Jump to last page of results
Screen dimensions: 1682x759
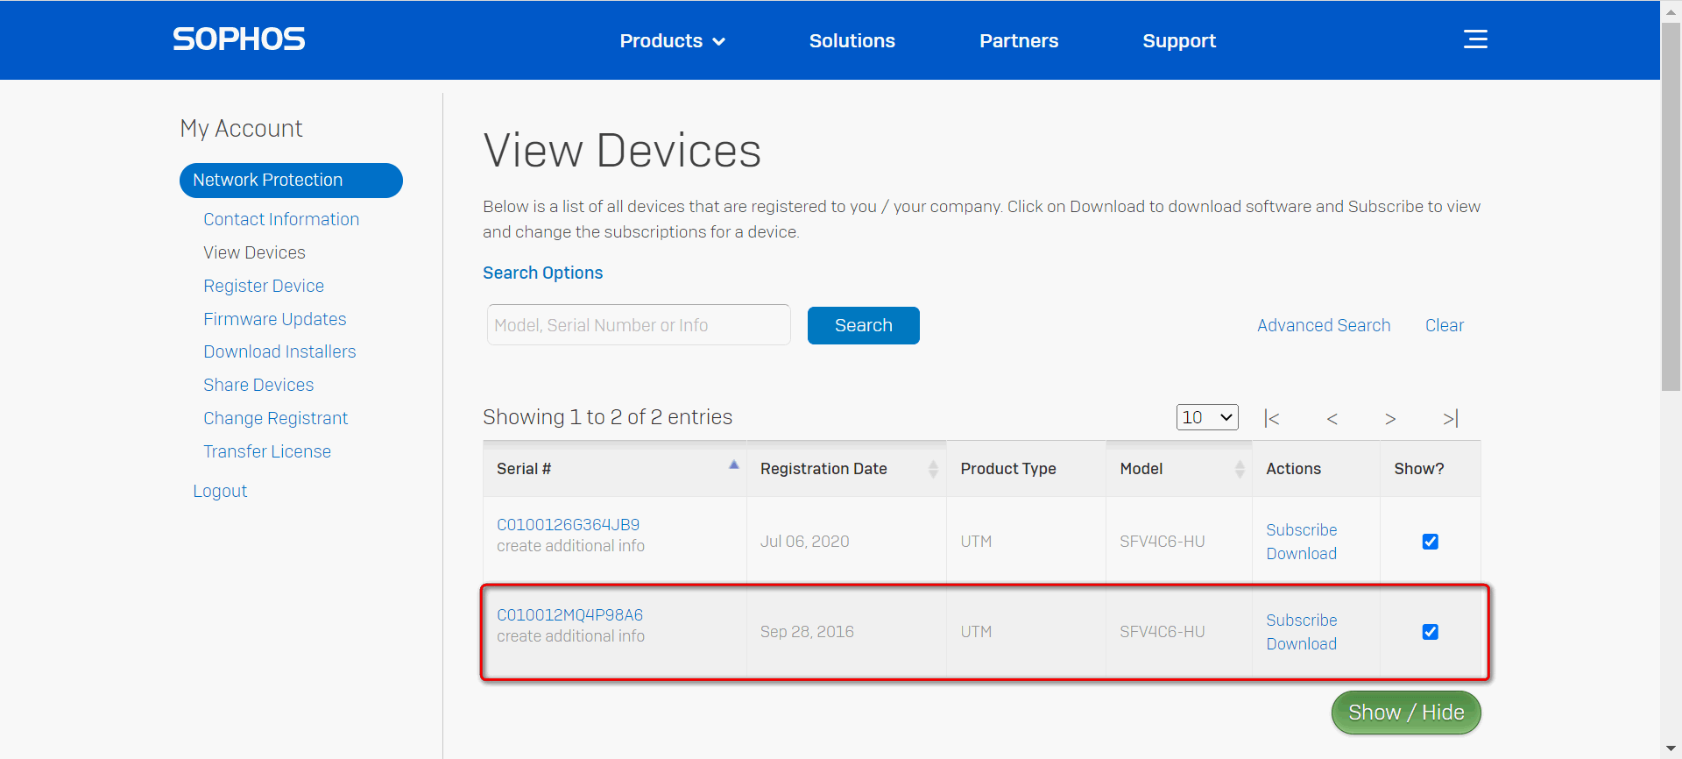point(1451,418)
